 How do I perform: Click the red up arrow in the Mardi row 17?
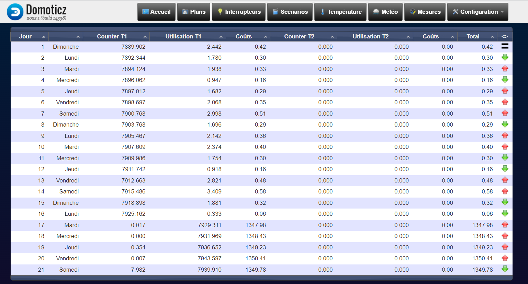(x=505, y=225)
